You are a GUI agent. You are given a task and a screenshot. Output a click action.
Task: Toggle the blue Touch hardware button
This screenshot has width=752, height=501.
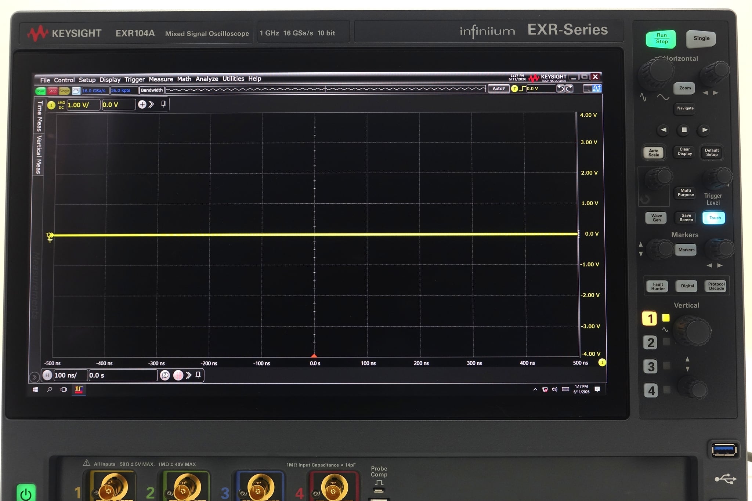pyautogui.click(x=714, y=218)
